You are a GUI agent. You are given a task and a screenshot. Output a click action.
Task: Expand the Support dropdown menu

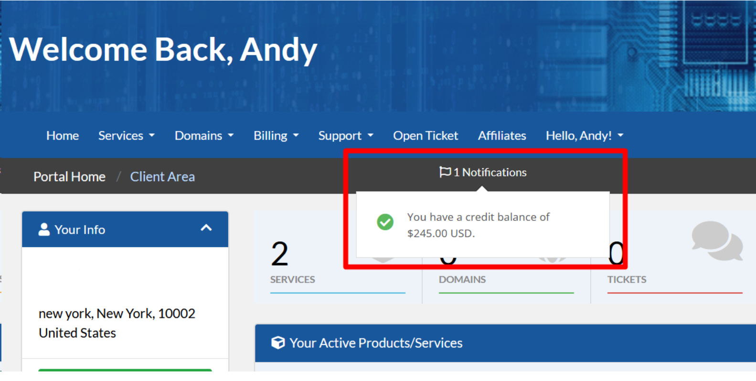point(345,136)
